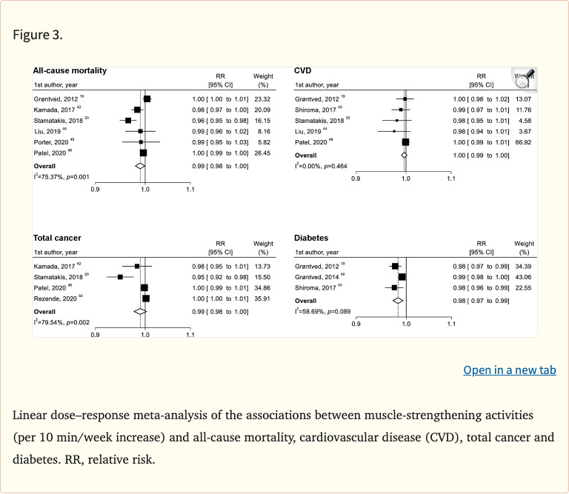Screen dimensions: 569x494
Task: Click the All-cause mortality panel title
Action: coord(70,71)
